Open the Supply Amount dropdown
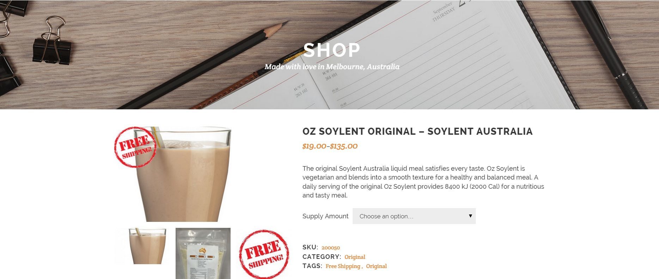Screen dimensions: 659x279 pos(414,216)
